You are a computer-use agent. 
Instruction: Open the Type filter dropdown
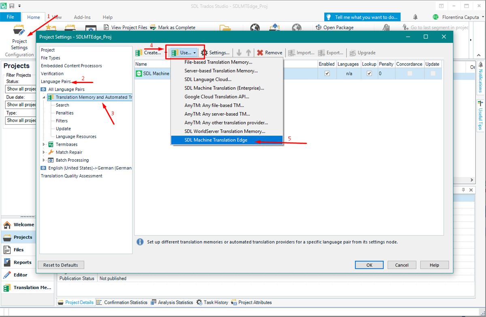coord(21,121)
